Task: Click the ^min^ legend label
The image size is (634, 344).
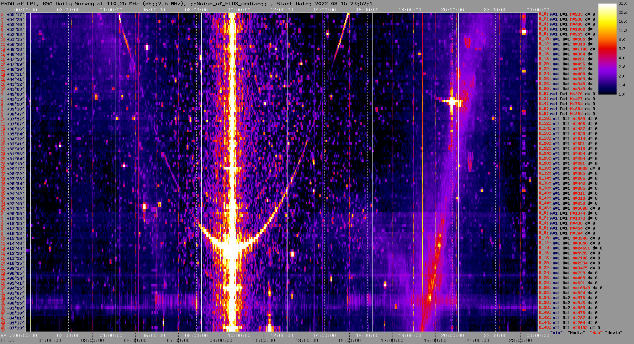Action: click(x=556, y=333)
